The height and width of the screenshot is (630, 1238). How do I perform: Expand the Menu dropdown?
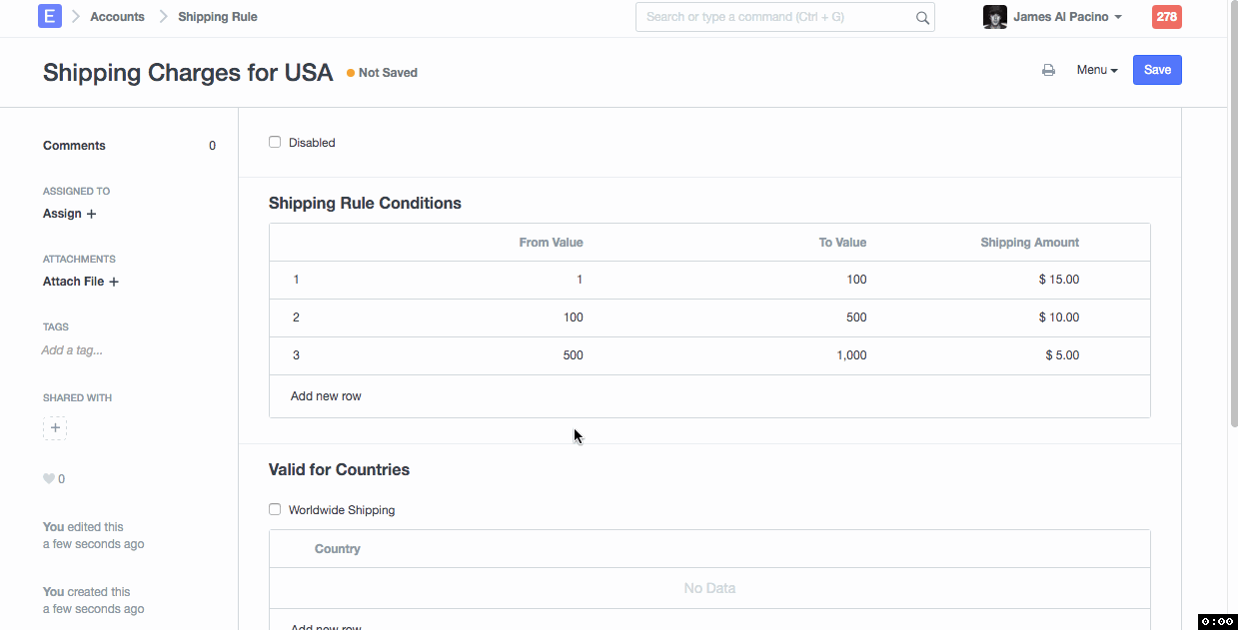pos(1096,70)
